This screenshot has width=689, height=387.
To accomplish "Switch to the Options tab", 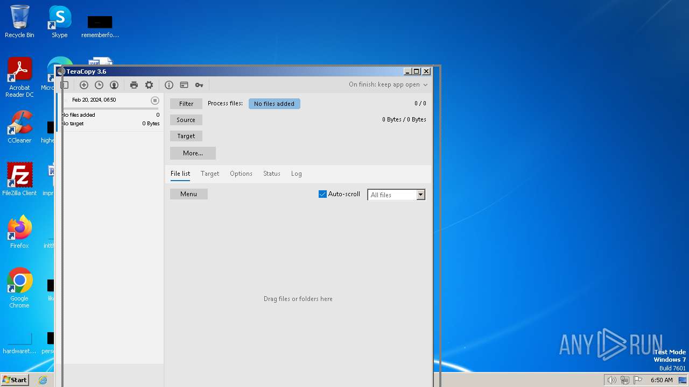I will click(x=241, y=174).
